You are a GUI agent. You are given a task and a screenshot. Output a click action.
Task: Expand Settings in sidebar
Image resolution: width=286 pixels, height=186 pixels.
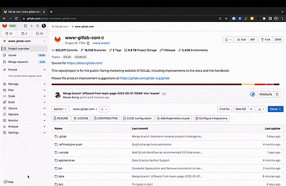[x=24, y=133]
